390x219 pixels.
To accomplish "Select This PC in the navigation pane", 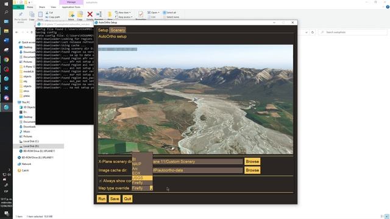I will tap(24, 102).
